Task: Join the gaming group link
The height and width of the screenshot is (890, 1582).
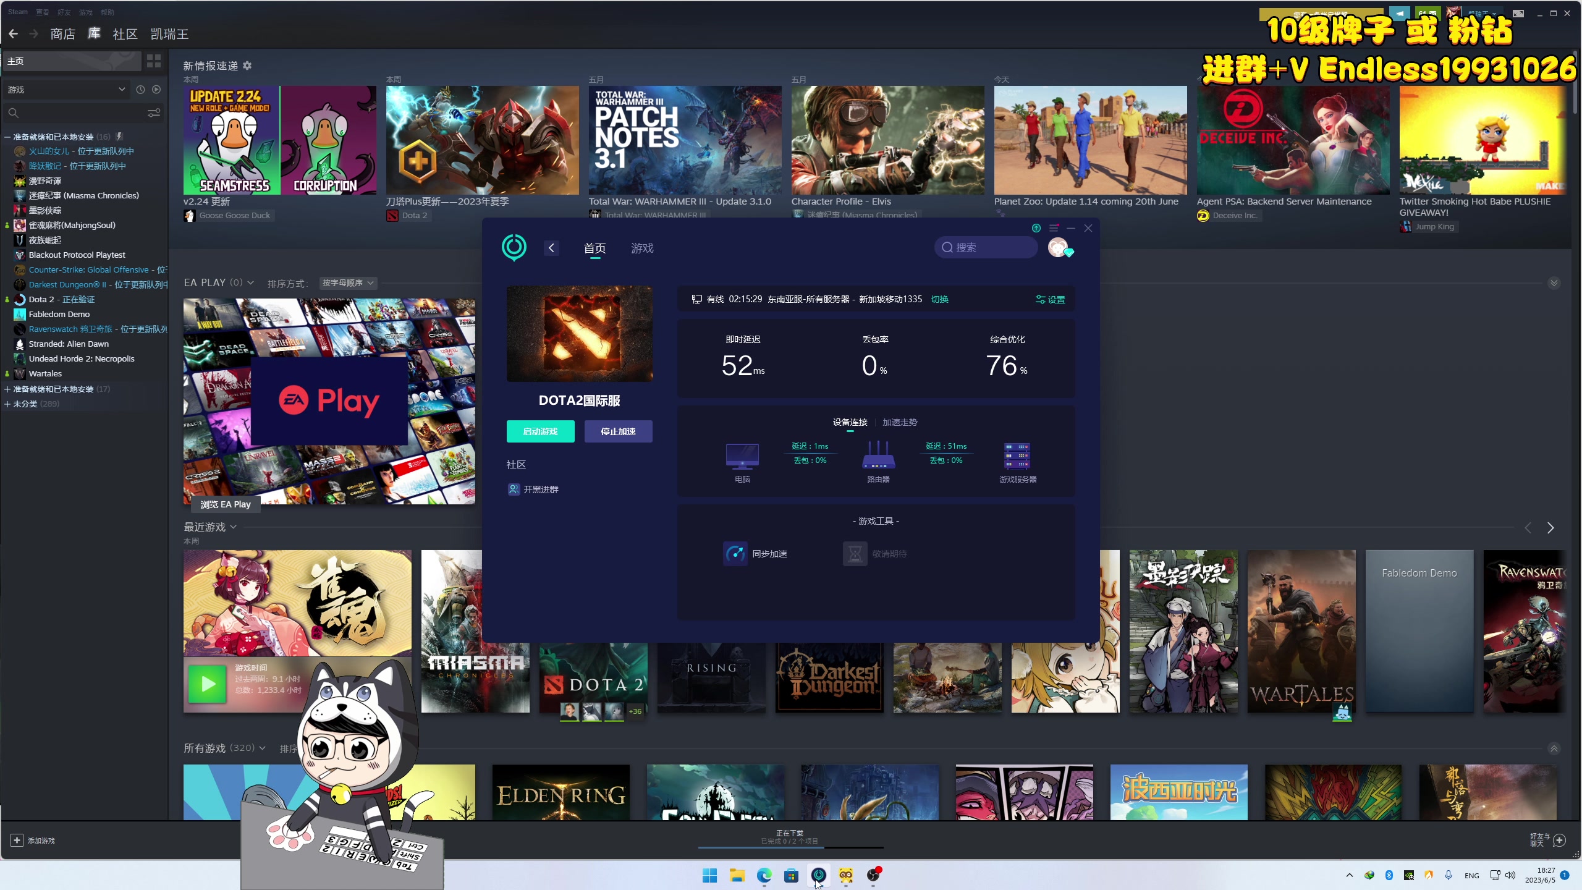Action: [533, 489]
